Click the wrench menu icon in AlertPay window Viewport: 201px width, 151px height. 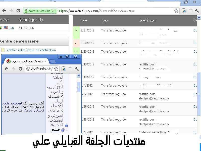coord(196,11)
